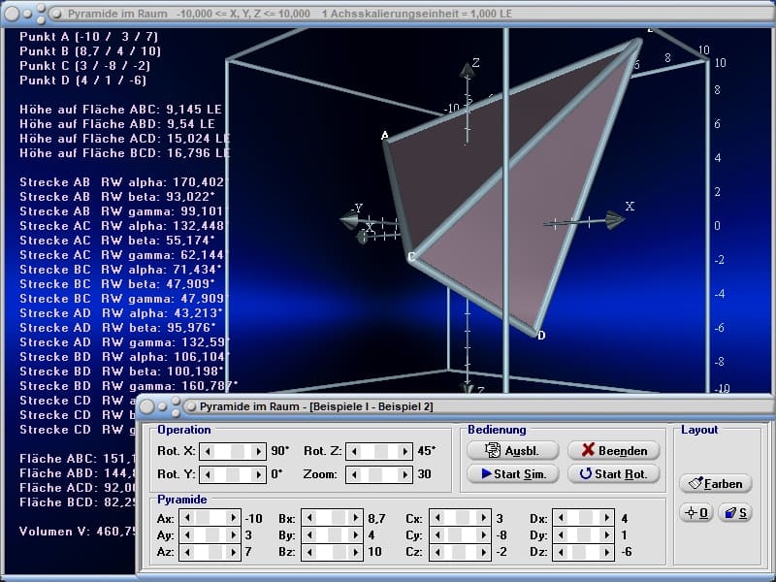Image resolution: width=776 pixels, height=582 pixels.
Task: Increase Rot. X with right arrow
Action: click(258, 451)
